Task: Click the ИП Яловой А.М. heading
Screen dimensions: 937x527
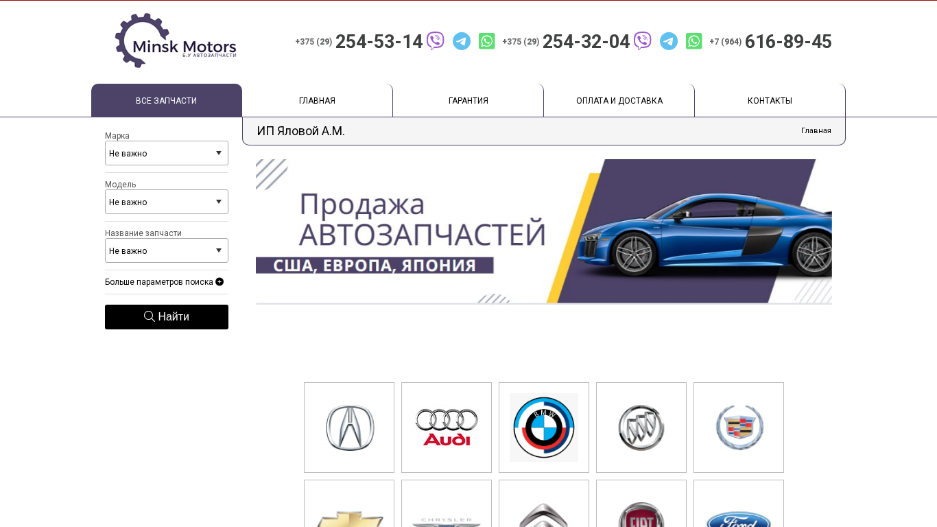Action: click(x=301, y=131)
